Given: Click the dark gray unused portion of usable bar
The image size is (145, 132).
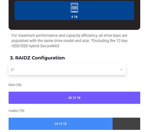Looking at the screenshot, I should point(126,124).
